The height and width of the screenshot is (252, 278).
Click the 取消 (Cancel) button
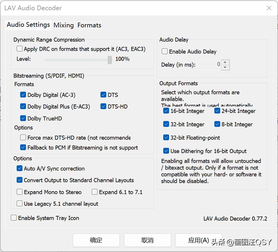tap(147, 240)
